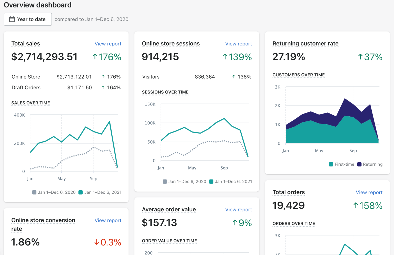Click the 176% increase beside total sales
This screenshot has width=394, height=255.
click(x=107, y=57)
